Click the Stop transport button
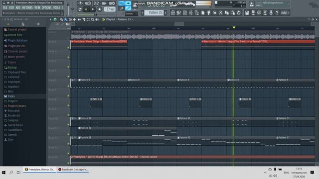319x179 pixels. tap(93, 9)
